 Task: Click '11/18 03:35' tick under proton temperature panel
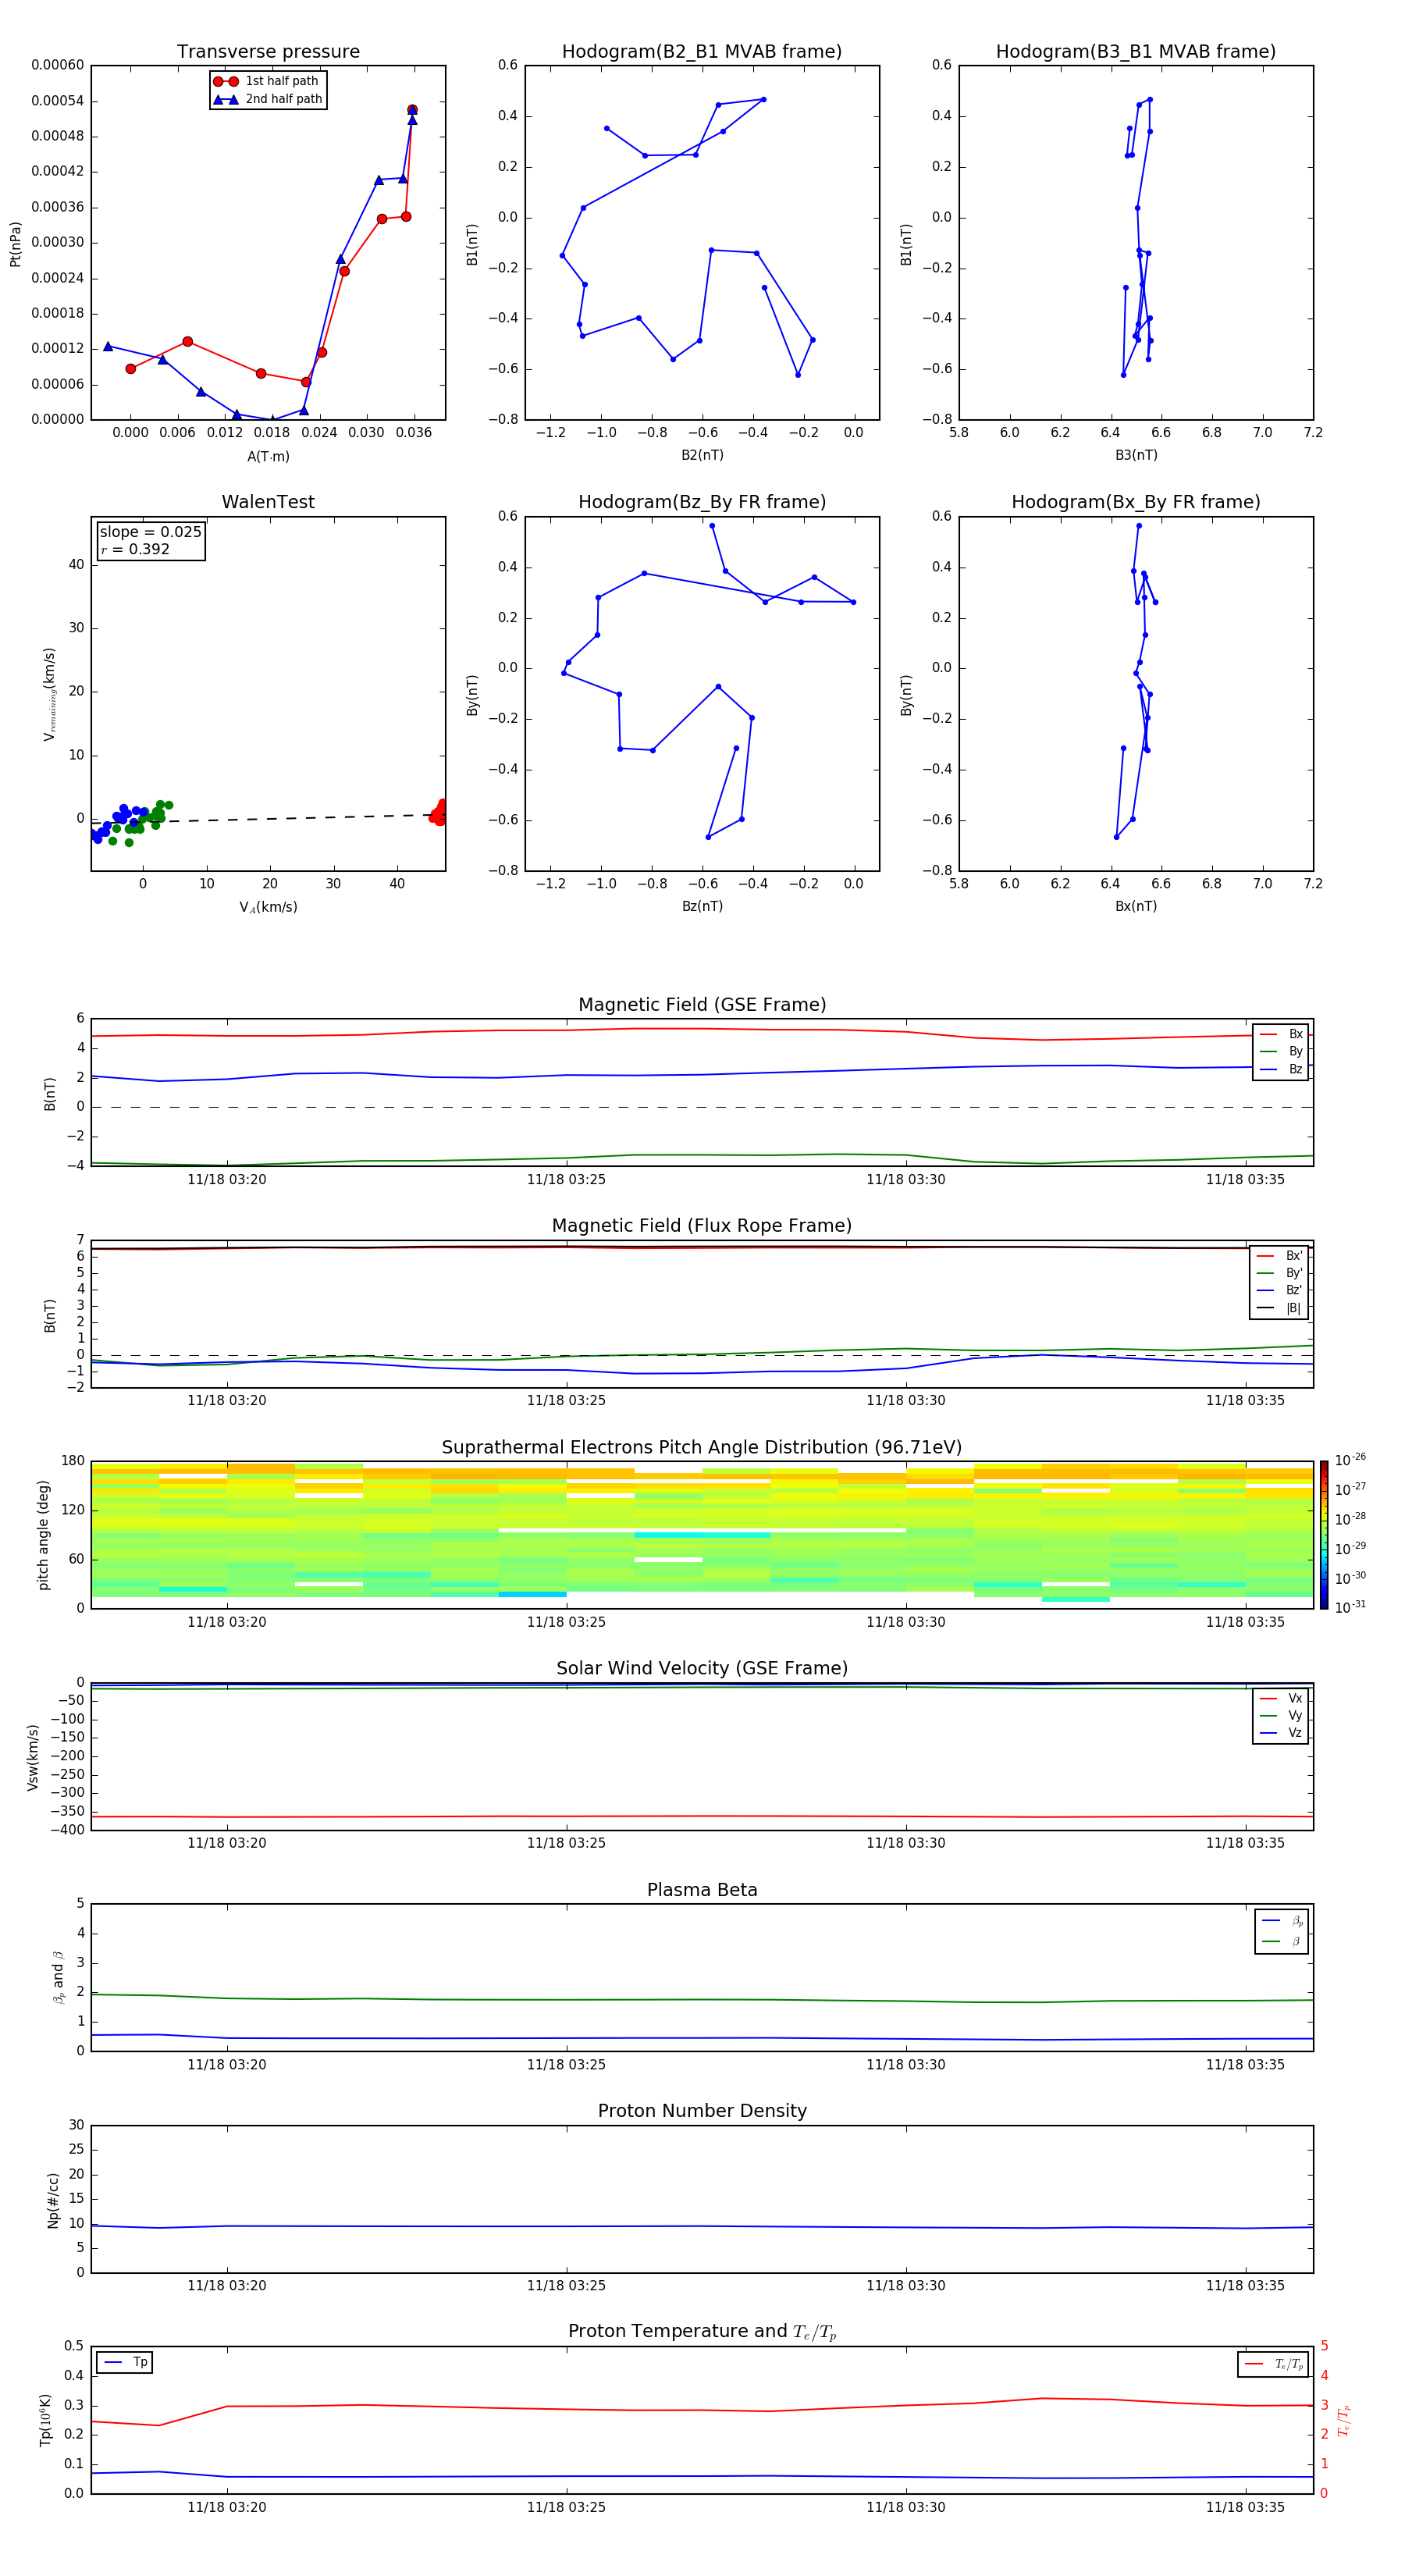pyautogui.click(x=1245, y=2507)
